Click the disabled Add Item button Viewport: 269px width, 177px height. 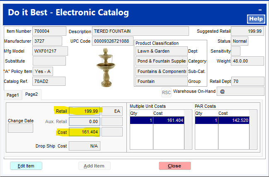click(95, 166)
